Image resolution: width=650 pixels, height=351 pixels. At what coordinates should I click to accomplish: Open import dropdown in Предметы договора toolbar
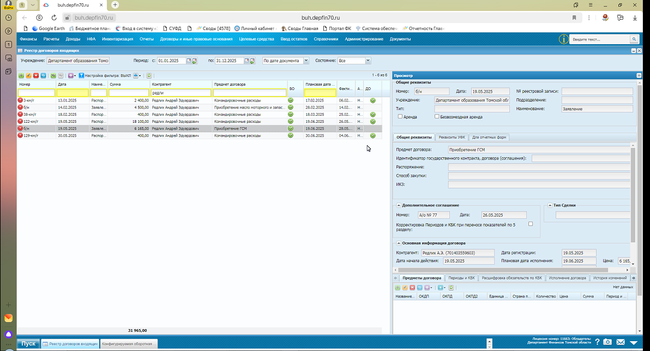point(442,288)
